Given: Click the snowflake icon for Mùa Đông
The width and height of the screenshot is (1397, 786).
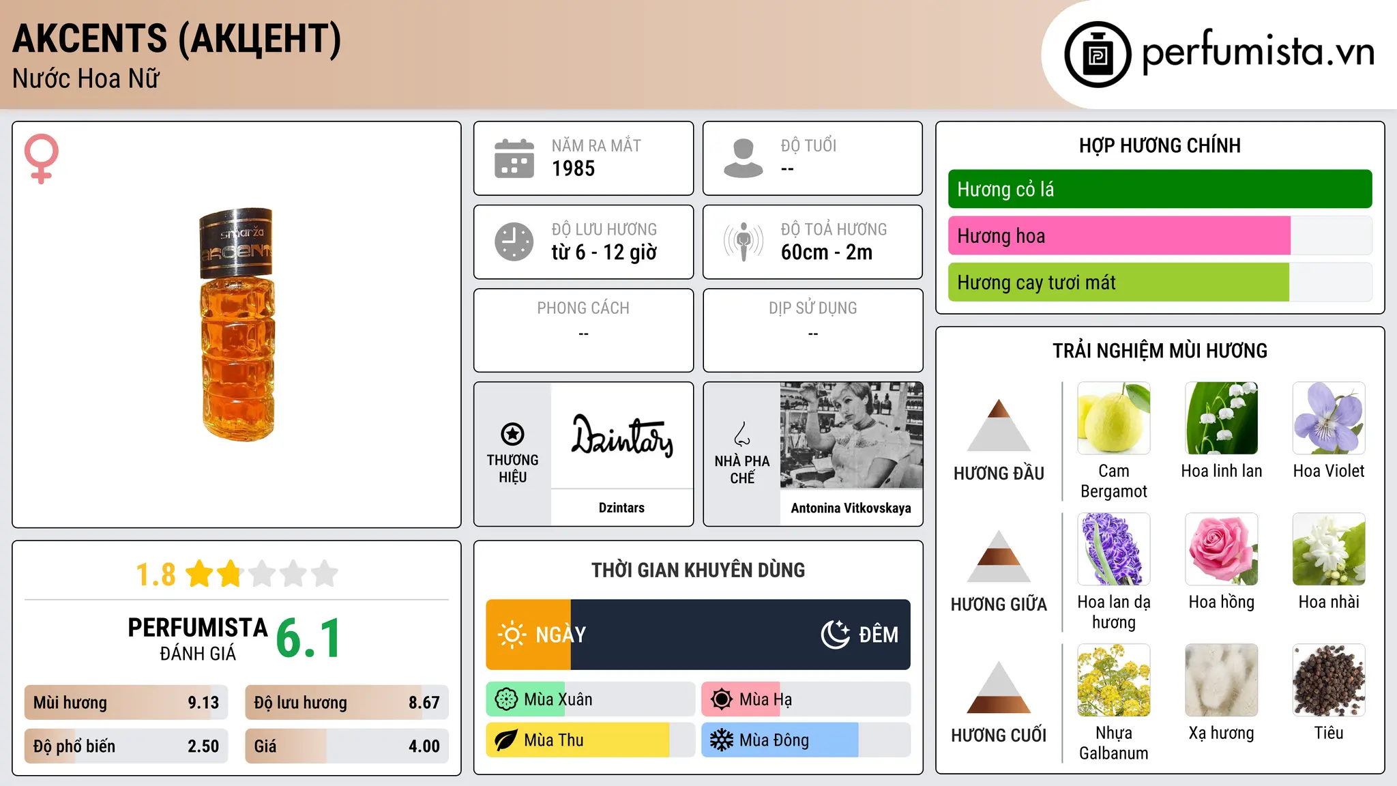Looking at the screenshot, I should click(x=722, y=740).
